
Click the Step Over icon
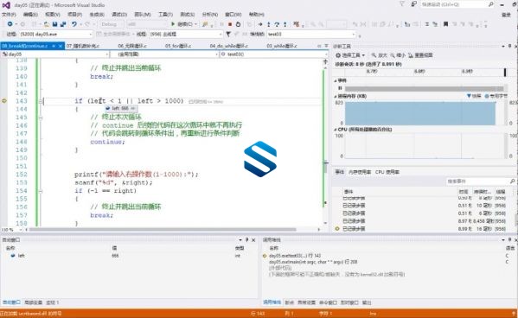[x=277, y=24]
